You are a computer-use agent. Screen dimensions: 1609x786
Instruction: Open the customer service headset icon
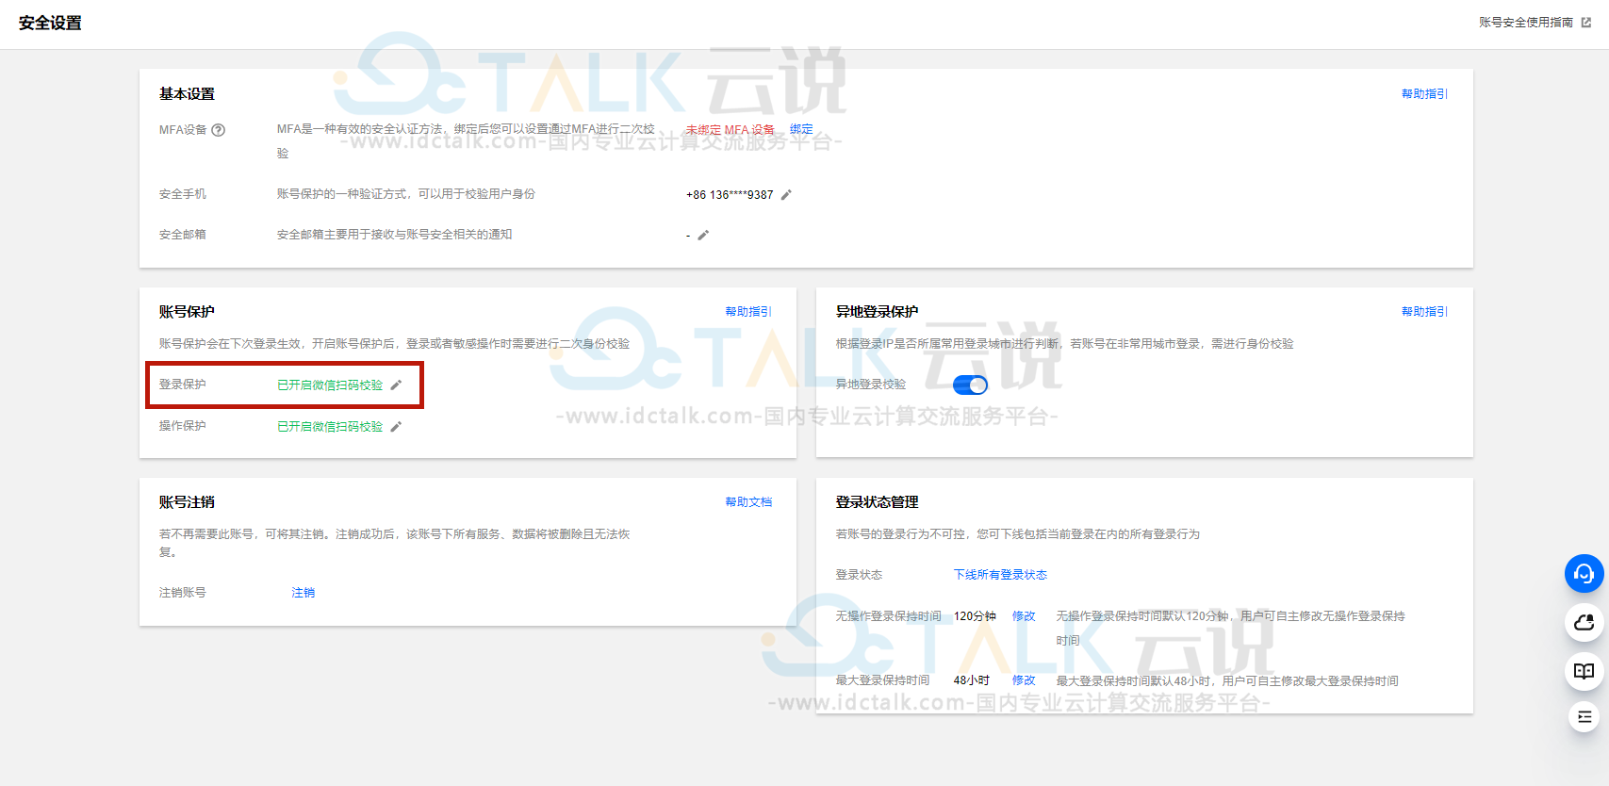click(1584, 574)
